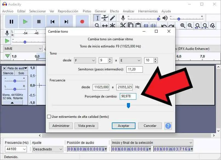Click the Cut scissors icon
Image resolution: width=221 pixels, height=160 pixels.
(123, 25)
